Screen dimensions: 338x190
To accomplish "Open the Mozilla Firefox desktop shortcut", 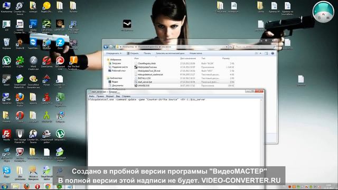I will point(20,99).
